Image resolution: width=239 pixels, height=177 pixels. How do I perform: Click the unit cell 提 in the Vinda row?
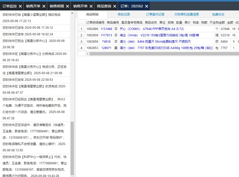[x=217, y=35]
